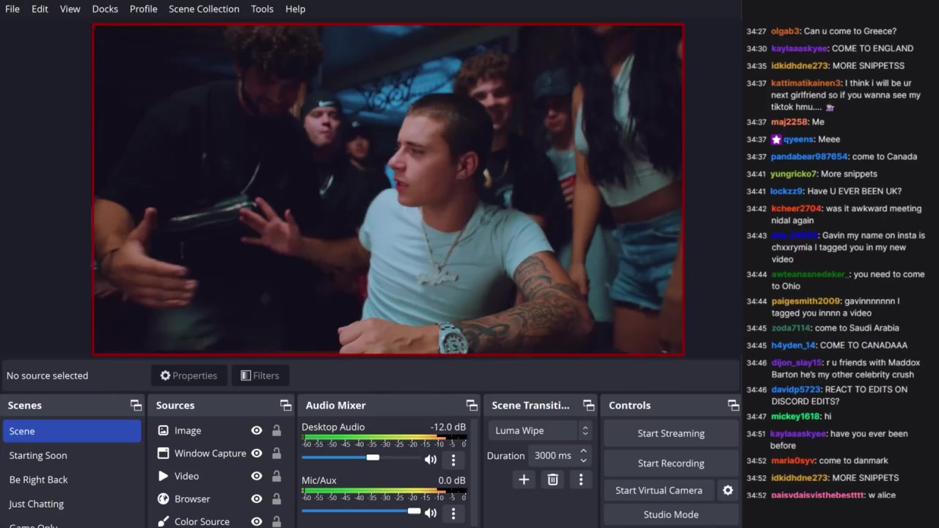939x528 pixels.
Task: Toggle visibility of Window Capture source
Action: [257, 454]
